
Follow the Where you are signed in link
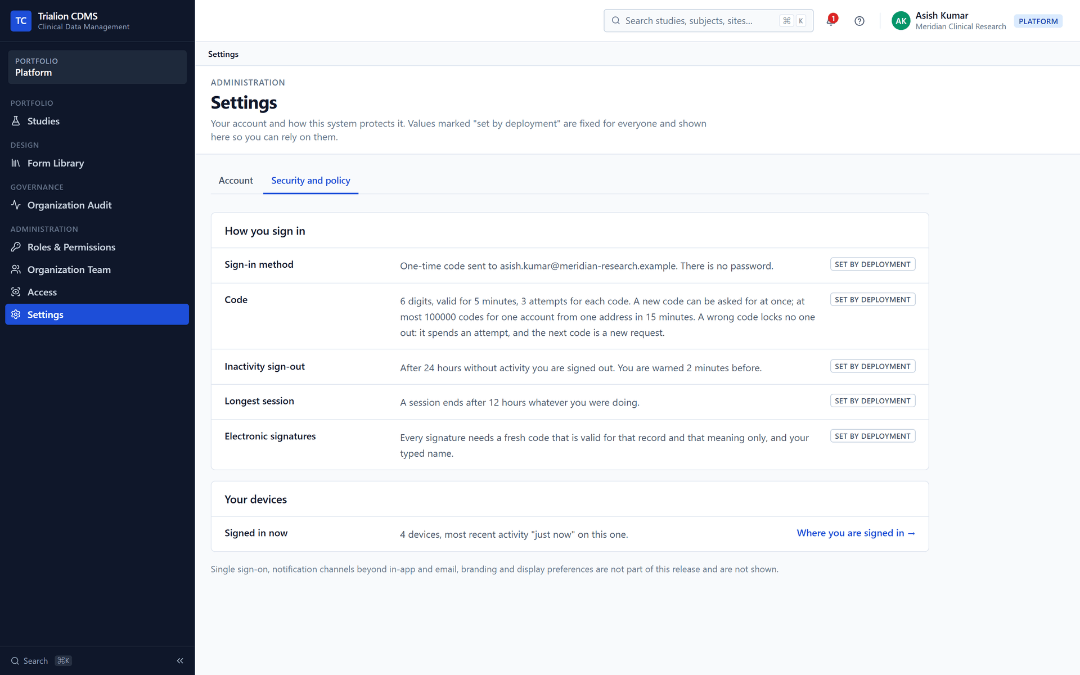pyautogui.click(x=856, y=533)
